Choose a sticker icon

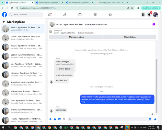[x=59, y=119]
